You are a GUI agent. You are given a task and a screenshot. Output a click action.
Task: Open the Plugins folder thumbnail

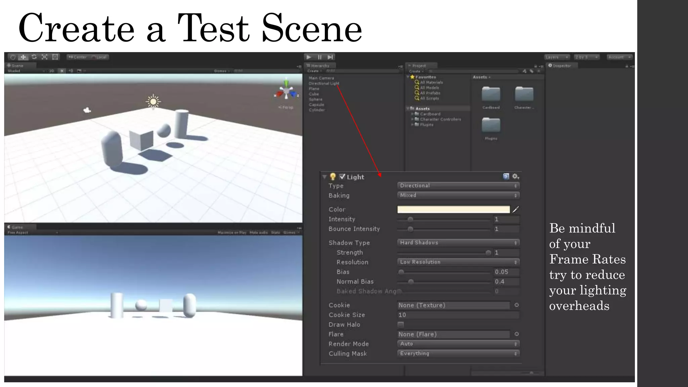[491, 125]
